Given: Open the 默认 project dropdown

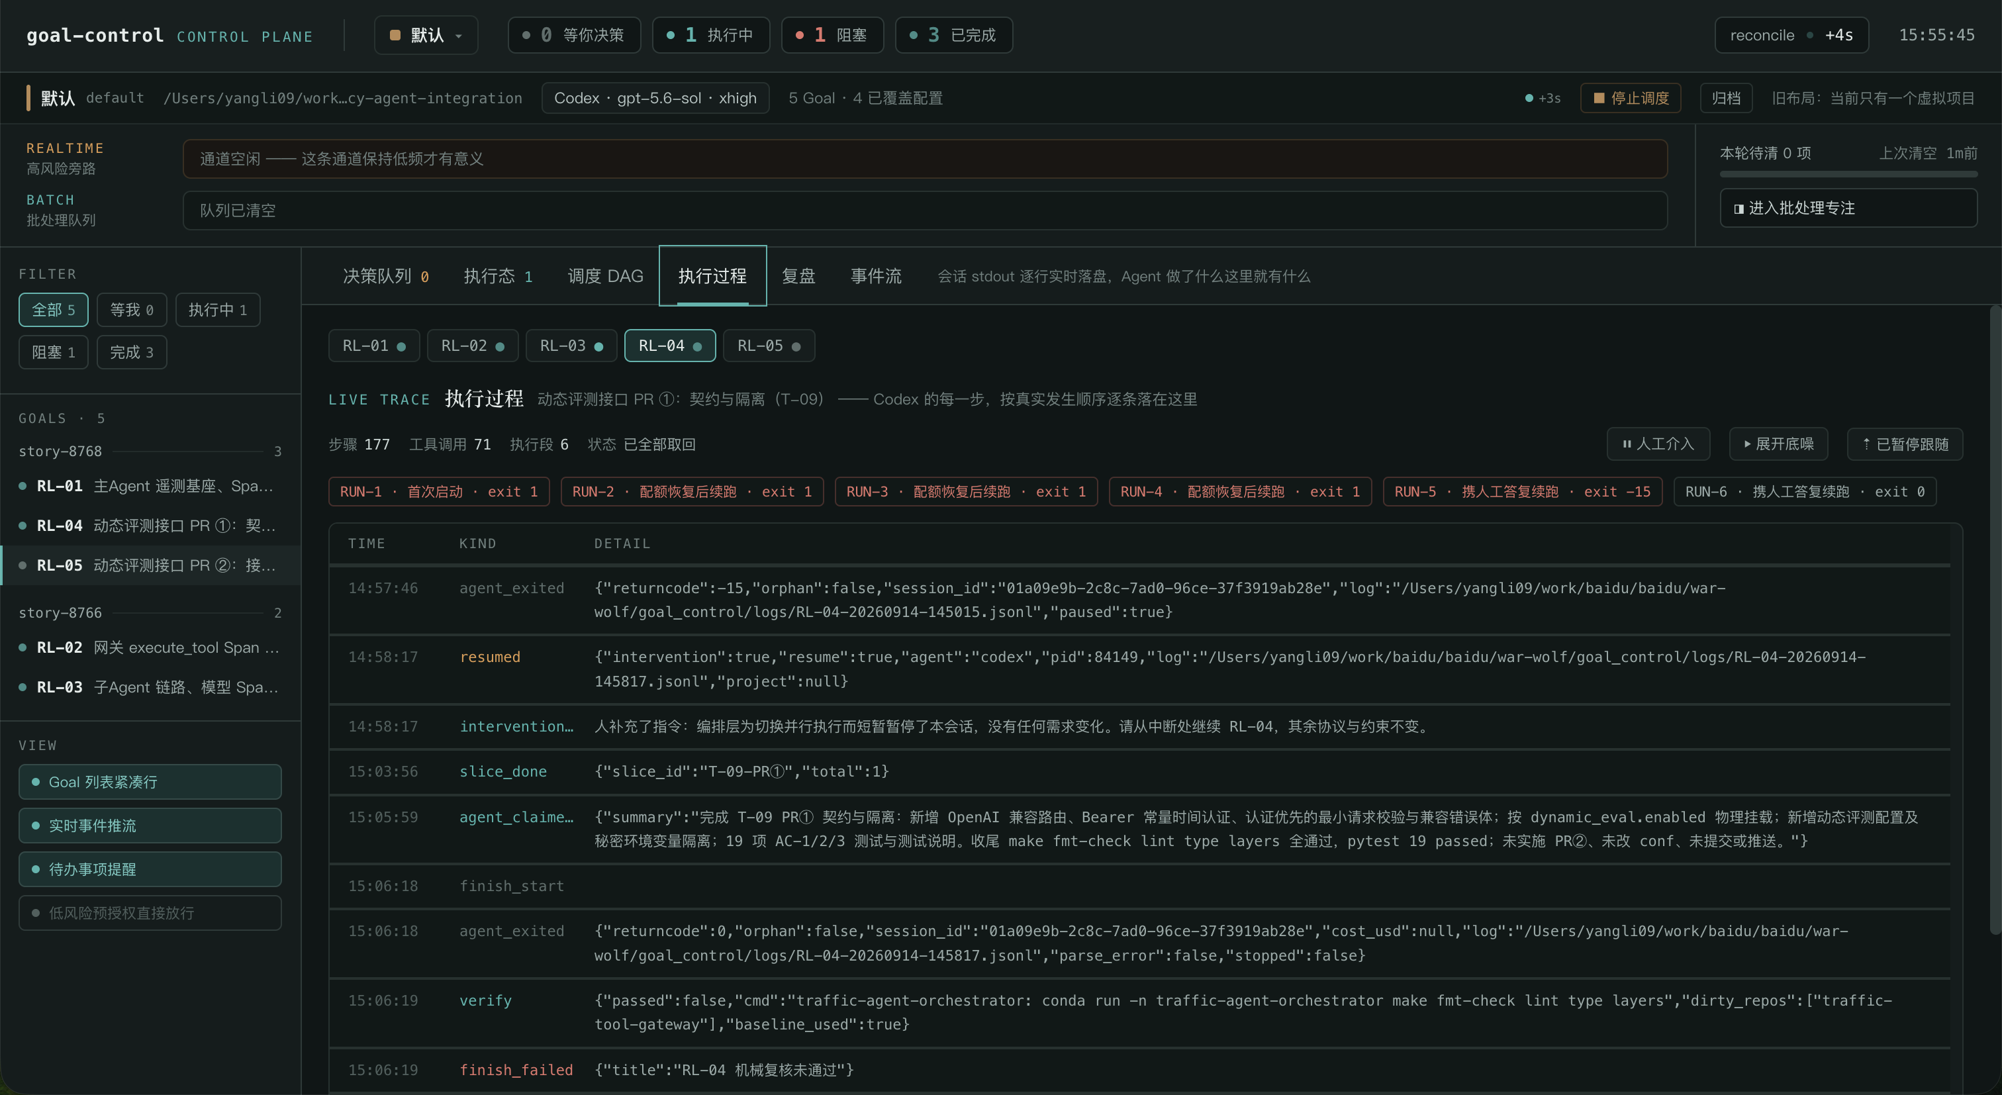Looking at the screenshot, I should tap(426, 35).
